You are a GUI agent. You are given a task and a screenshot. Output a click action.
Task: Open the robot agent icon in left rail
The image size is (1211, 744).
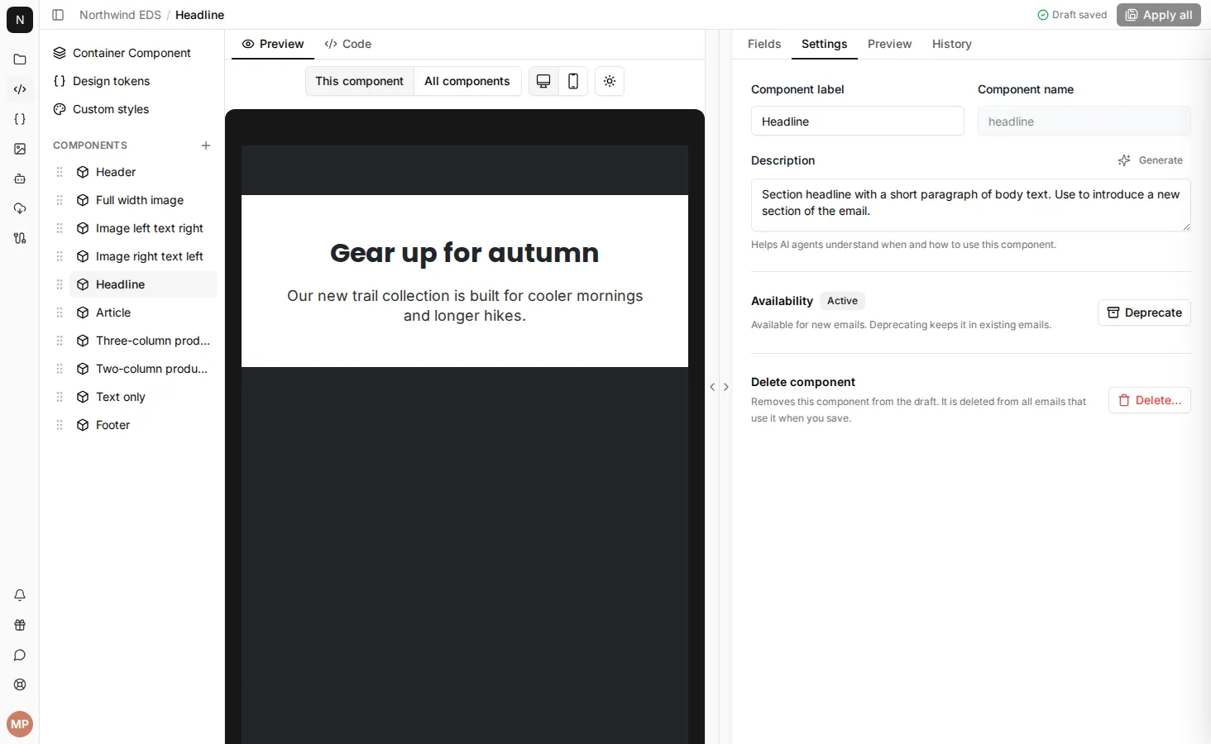(20, 179)
